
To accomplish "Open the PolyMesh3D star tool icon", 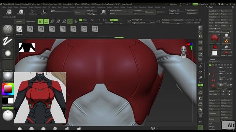I will (226, 48).
